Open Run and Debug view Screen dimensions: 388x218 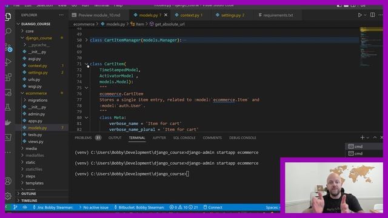click(x=8, y=62)
